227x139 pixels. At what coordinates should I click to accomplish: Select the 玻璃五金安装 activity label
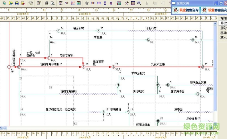198,82
